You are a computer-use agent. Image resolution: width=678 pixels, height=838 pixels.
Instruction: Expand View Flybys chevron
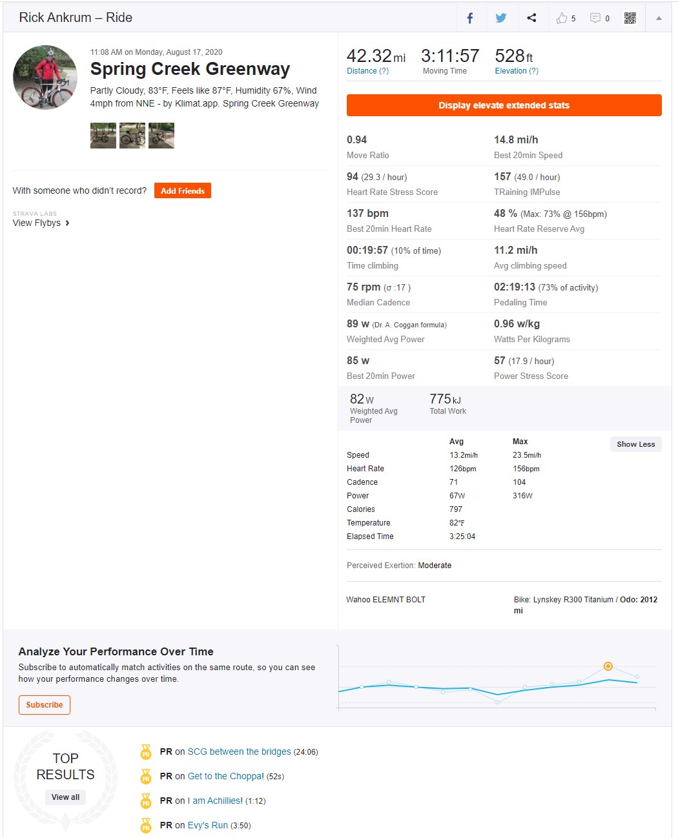click(67, 223)
